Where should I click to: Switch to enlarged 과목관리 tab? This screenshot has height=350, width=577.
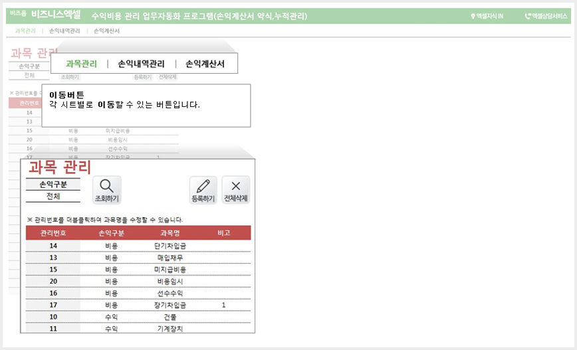pos(81,64)
